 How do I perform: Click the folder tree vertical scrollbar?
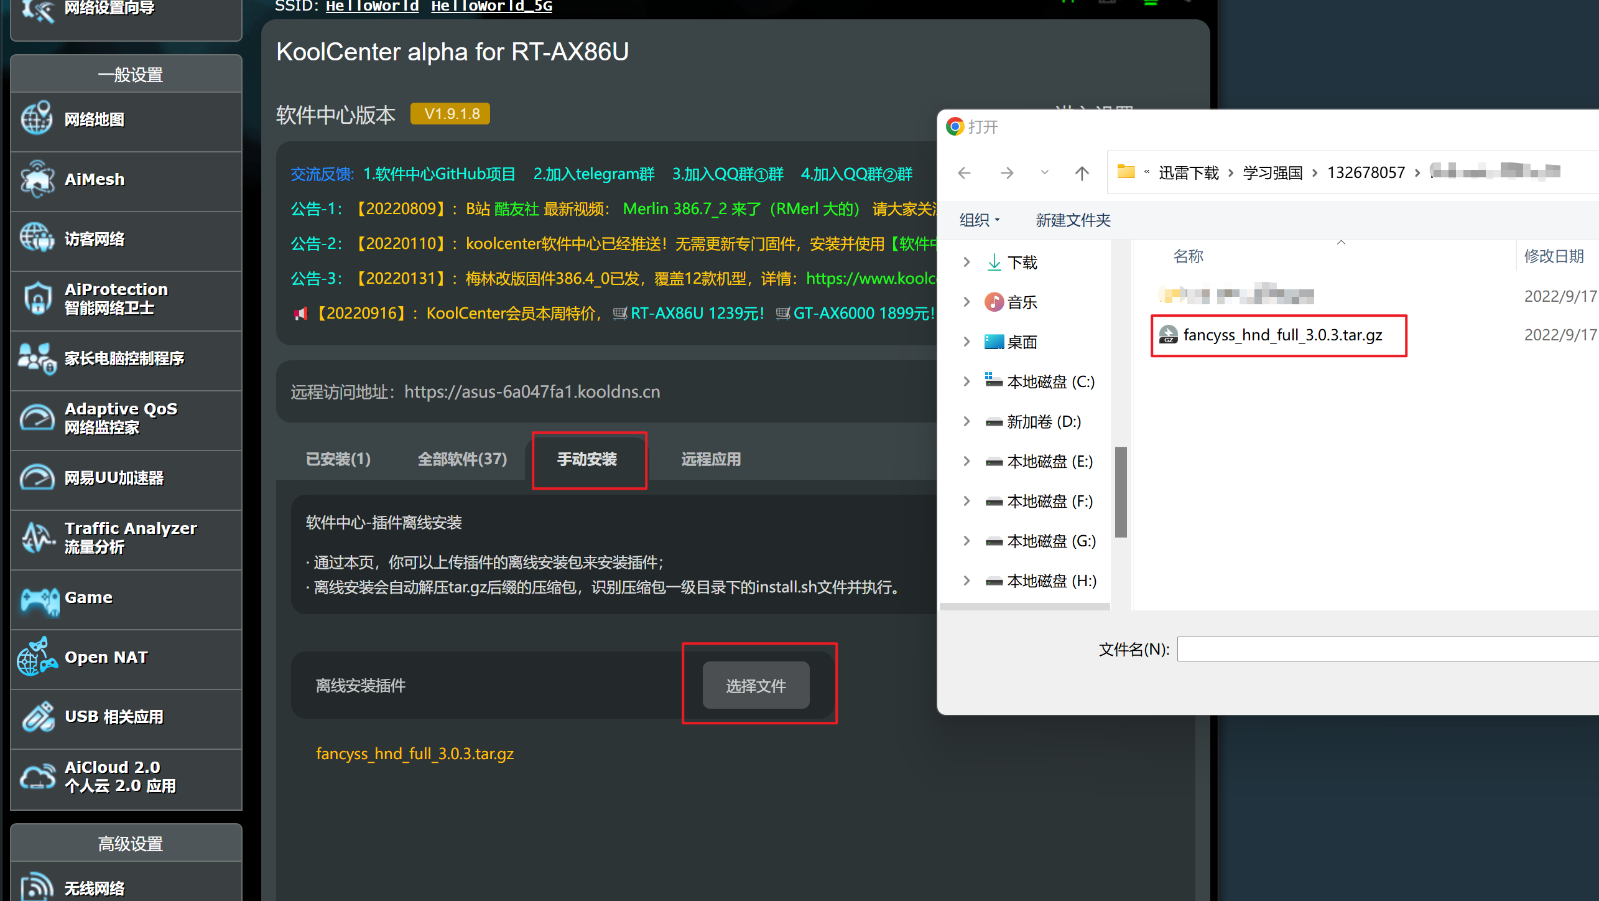pyautogui.click(x=1121, y=492)
